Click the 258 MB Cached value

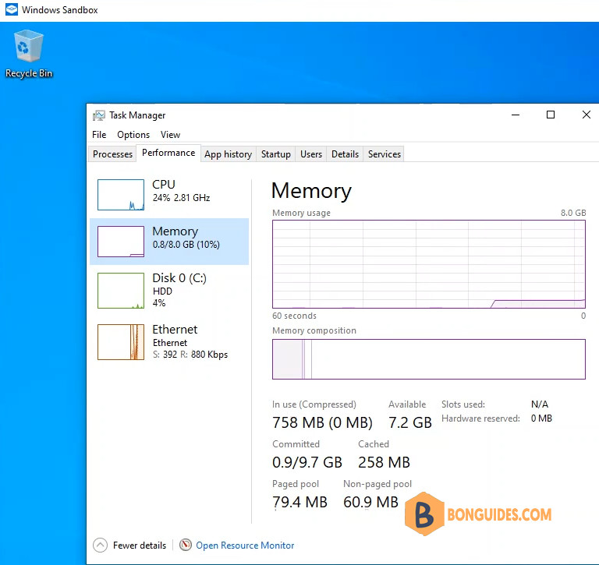[384, 462]
